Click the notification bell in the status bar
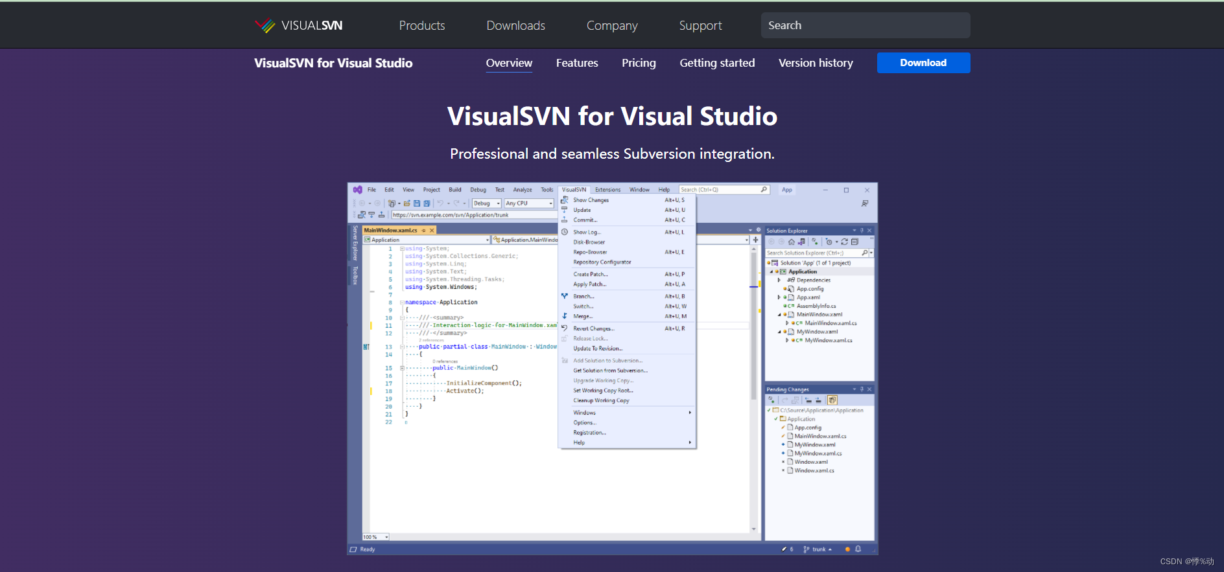The image size is (1224, 572). (858, 549)
